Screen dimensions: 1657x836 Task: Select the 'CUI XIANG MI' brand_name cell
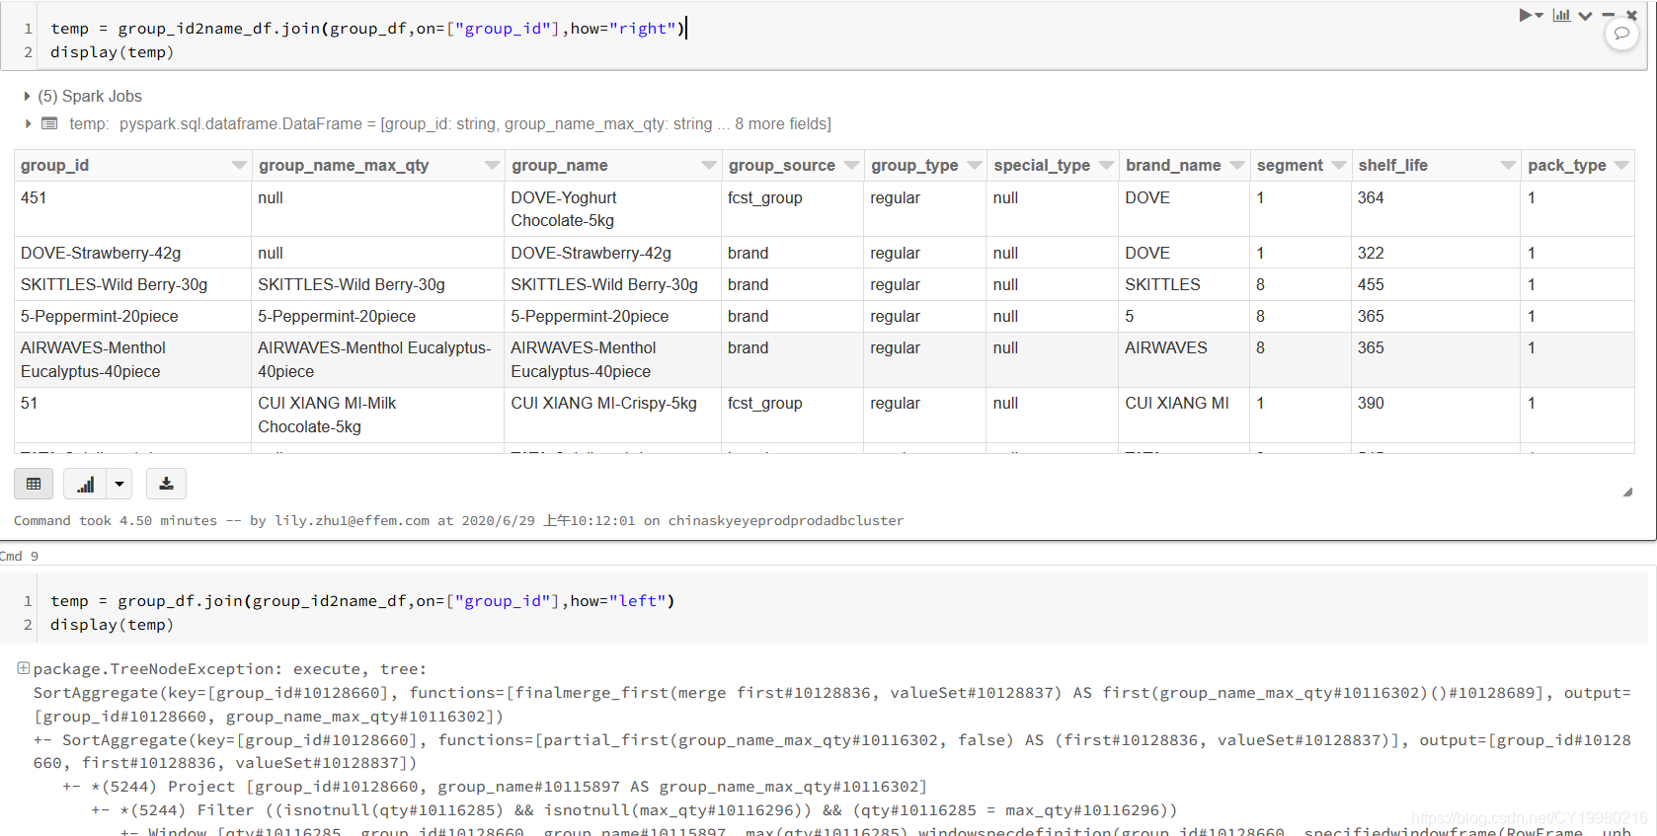point(1184,415)
